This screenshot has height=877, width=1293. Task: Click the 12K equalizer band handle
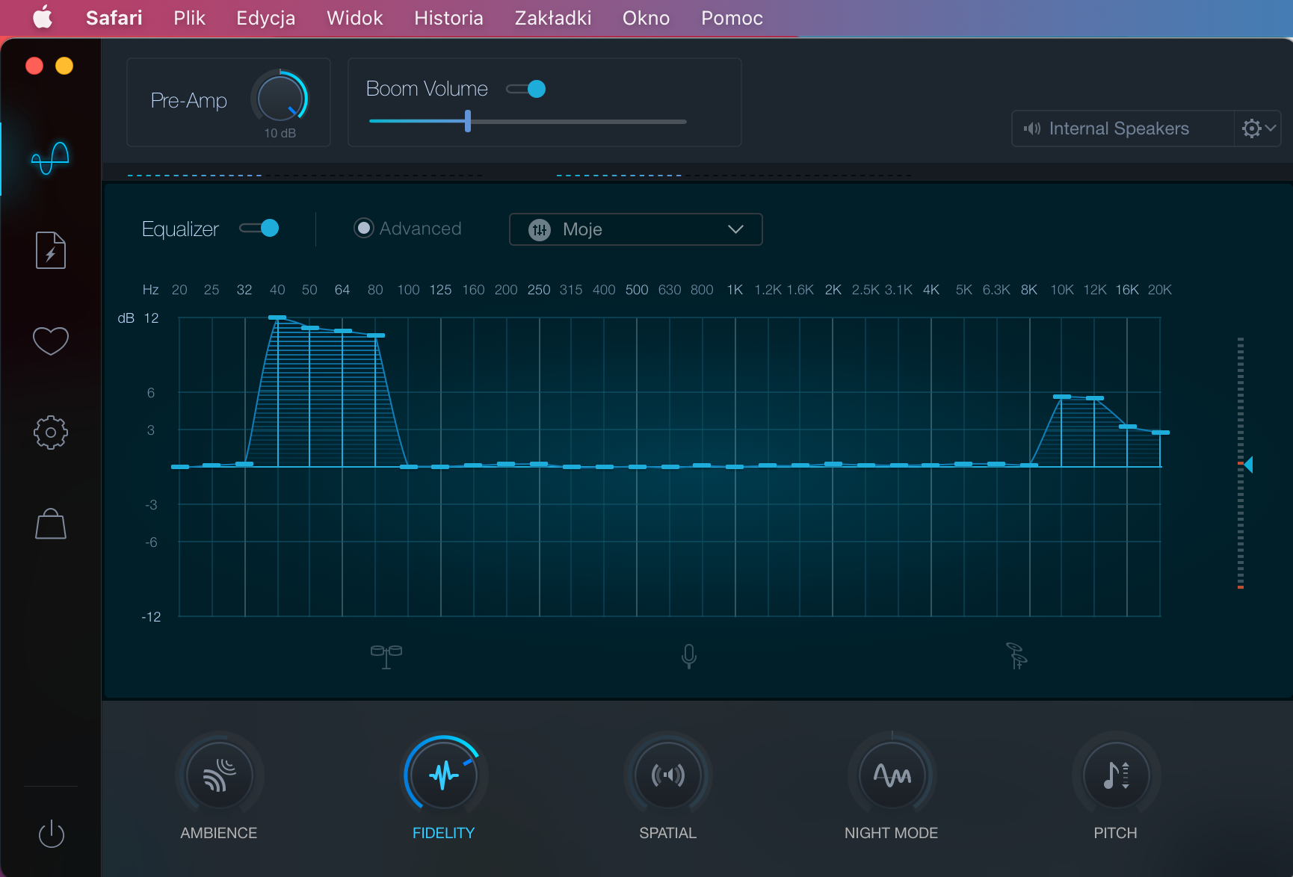[1095, 398]
